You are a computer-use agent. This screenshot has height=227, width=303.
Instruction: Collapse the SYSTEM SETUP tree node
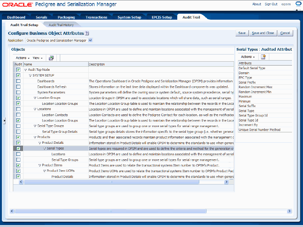click(30, 75)
